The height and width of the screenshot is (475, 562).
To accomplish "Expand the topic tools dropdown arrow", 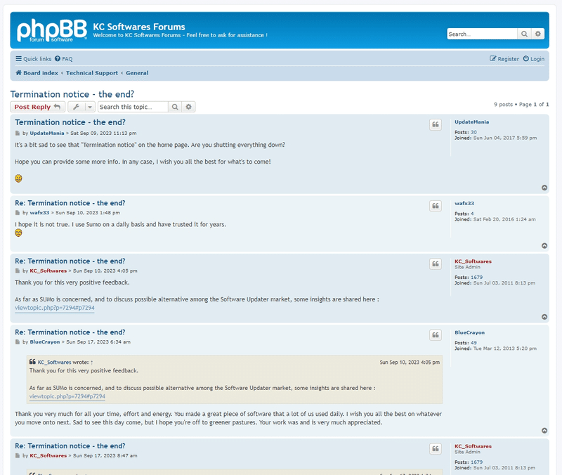I will (91, 107).
